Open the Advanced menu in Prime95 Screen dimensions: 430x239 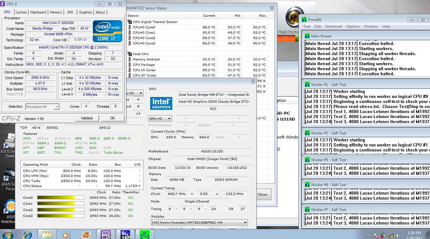coord(333,26)
